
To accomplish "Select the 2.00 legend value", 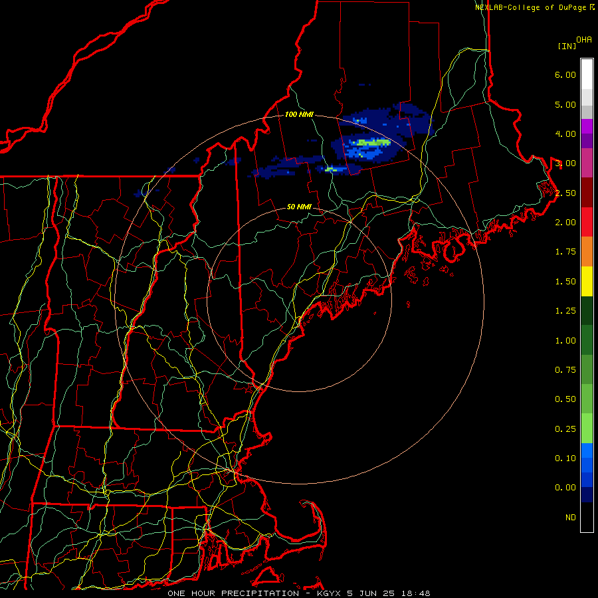I will [565, 223].
